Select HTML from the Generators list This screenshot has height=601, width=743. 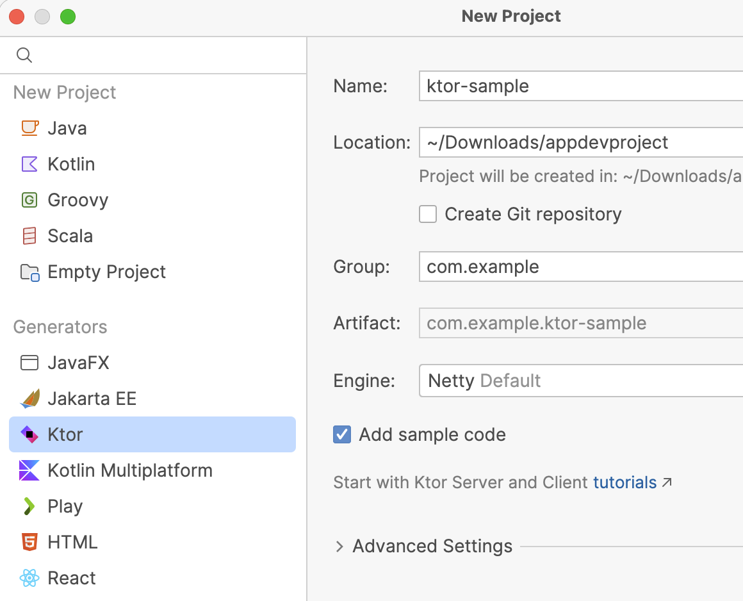(72, 542)
